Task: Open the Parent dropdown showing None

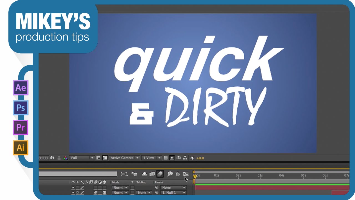Action: point(173,187)
